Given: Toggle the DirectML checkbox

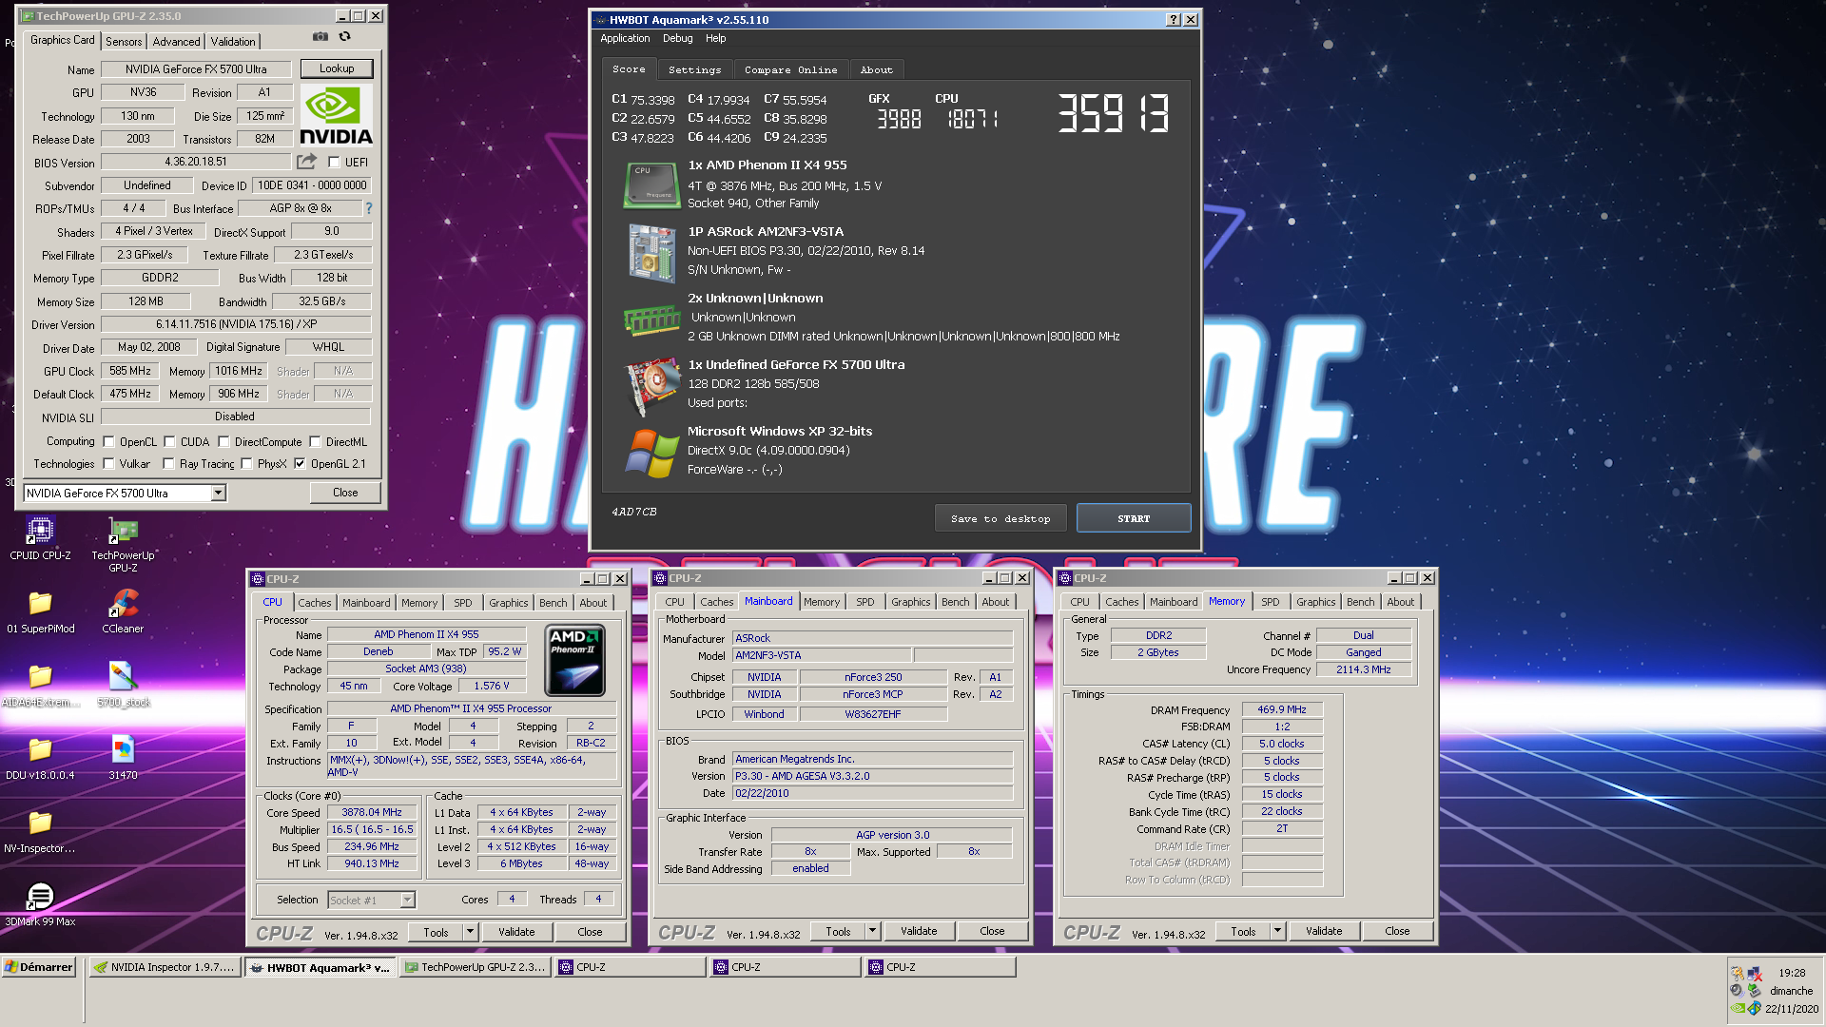Looking at the screenshot, I should point(315,442).
